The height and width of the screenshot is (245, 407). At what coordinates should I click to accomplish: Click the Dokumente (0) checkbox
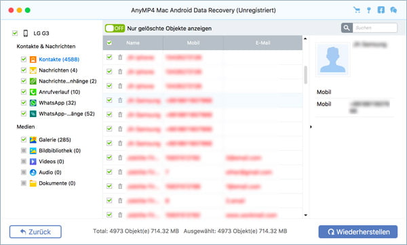(x=24, y=183)
